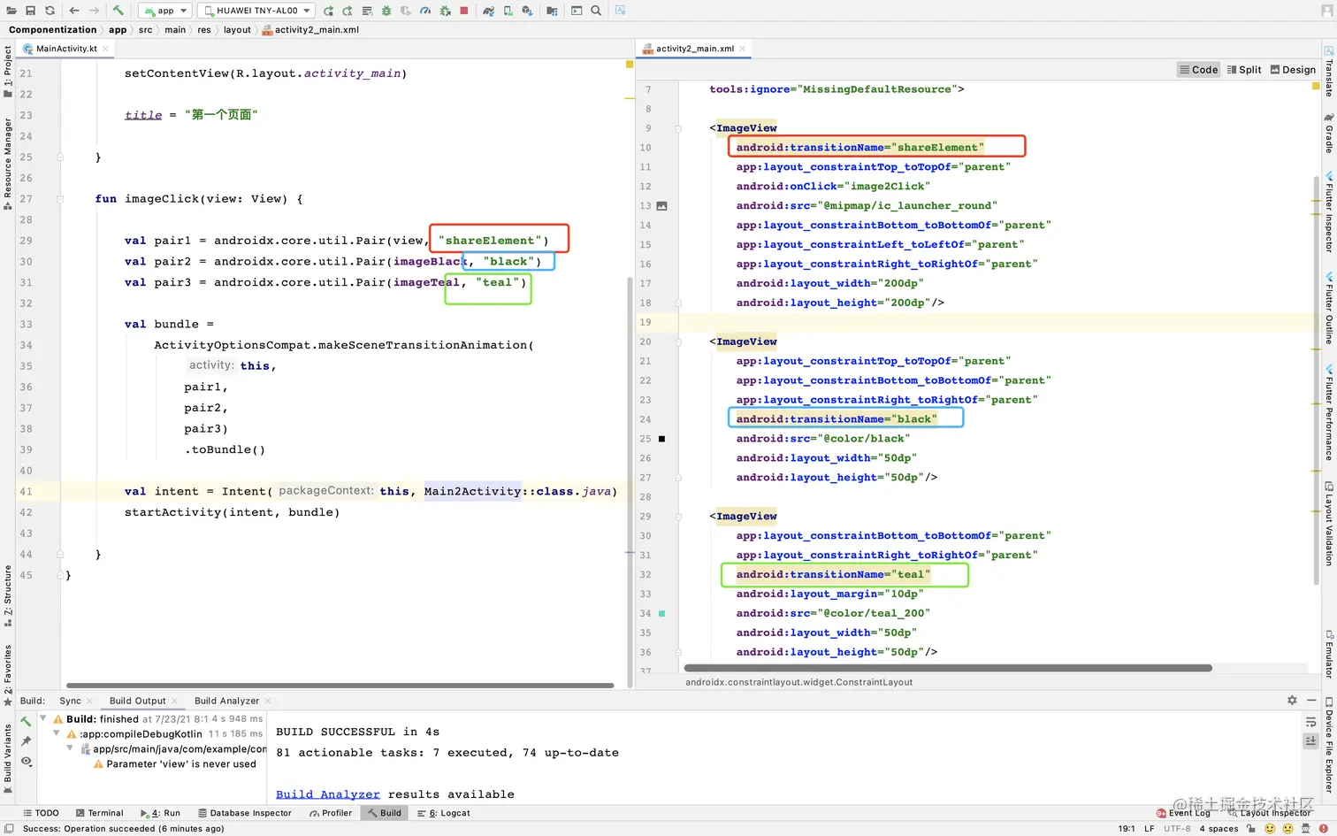This screenshot has width=1337, height=836.
Task: Collapse the :app:compileDebugKotlin tree node
Action: [57, 733]
